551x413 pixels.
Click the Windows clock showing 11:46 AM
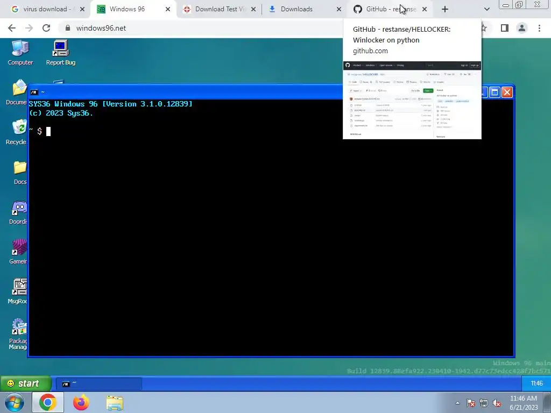pos(524,403)
